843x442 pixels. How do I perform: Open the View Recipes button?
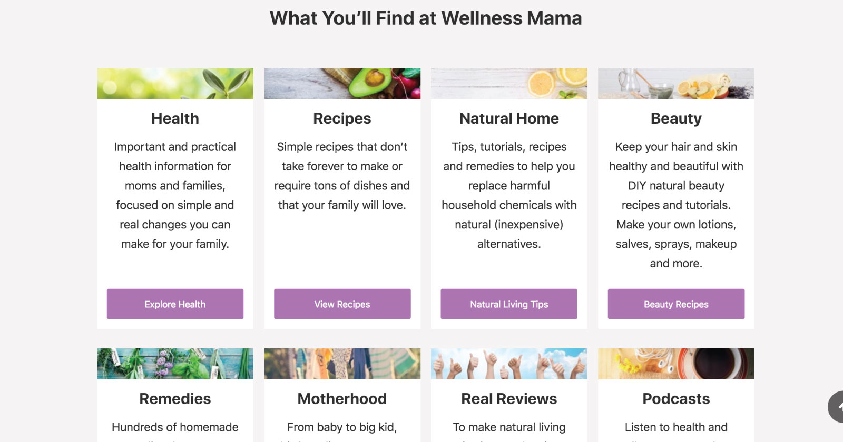342,304
